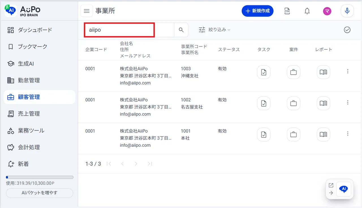Viewport: 362px width, 208px height.
Task: Open the AI chat assistant button
Action: coord(344,189)
